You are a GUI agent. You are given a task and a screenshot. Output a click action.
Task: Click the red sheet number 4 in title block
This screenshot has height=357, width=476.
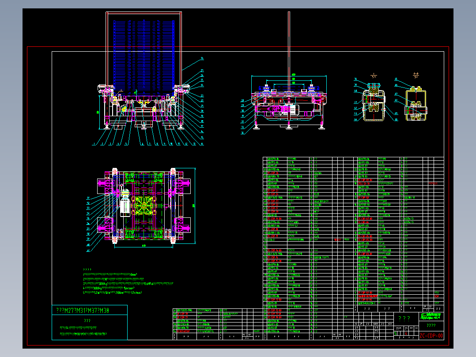[406, 334]
